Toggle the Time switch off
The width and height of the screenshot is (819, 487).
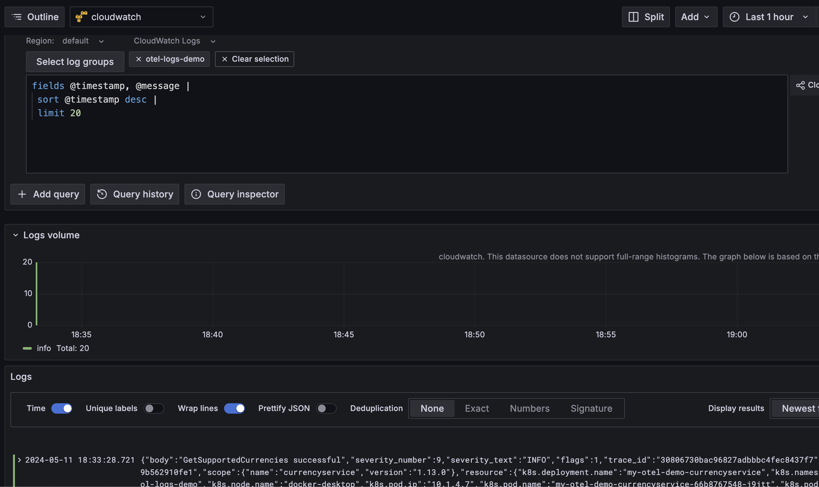62,408
